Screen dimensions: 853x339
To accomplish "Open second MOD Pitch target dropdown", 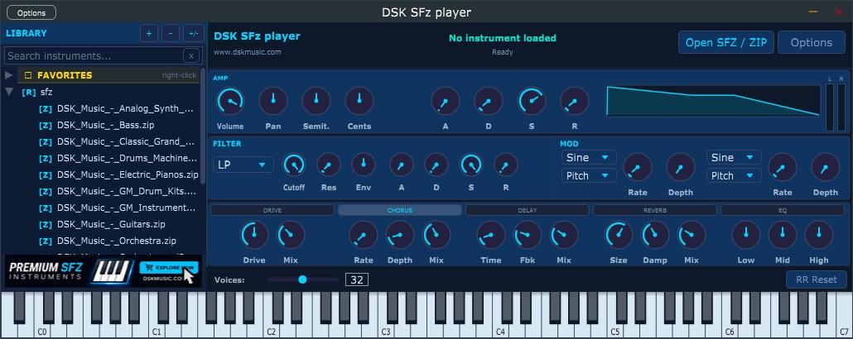I will click(x=734, y=175).
